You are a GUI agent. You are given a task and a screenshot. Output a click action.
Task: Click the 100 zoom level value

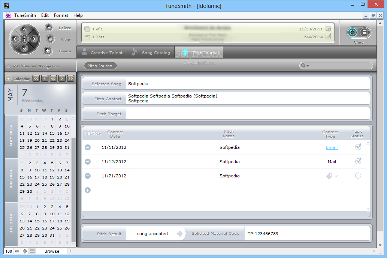(9, 251)
